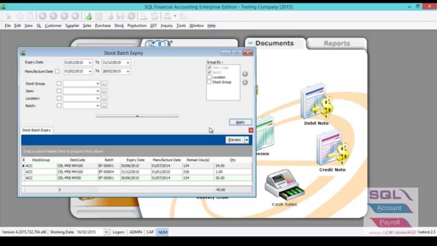437x246 pixels.
Task: Go to last record toolbar icon
Action: pos(75,16)
